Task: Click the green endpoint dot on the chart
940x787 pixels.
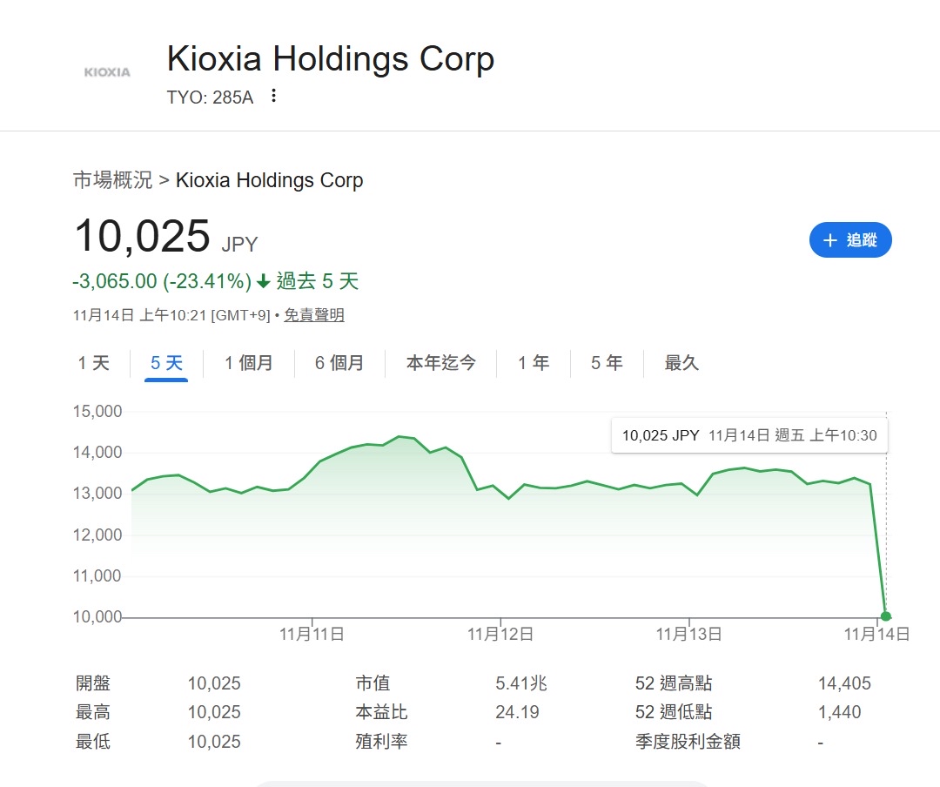Action: coord(885,616)
